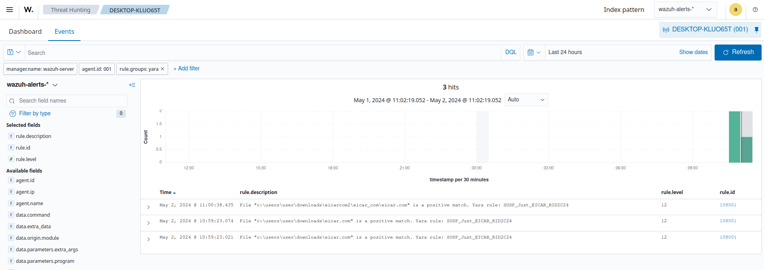
Task: Open the Auto interval dropdown
Action: (x=526, y=100)
